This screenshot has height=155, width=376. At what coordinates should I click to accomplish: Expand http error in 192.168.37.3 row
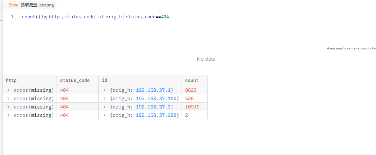[x=8, y=107]
